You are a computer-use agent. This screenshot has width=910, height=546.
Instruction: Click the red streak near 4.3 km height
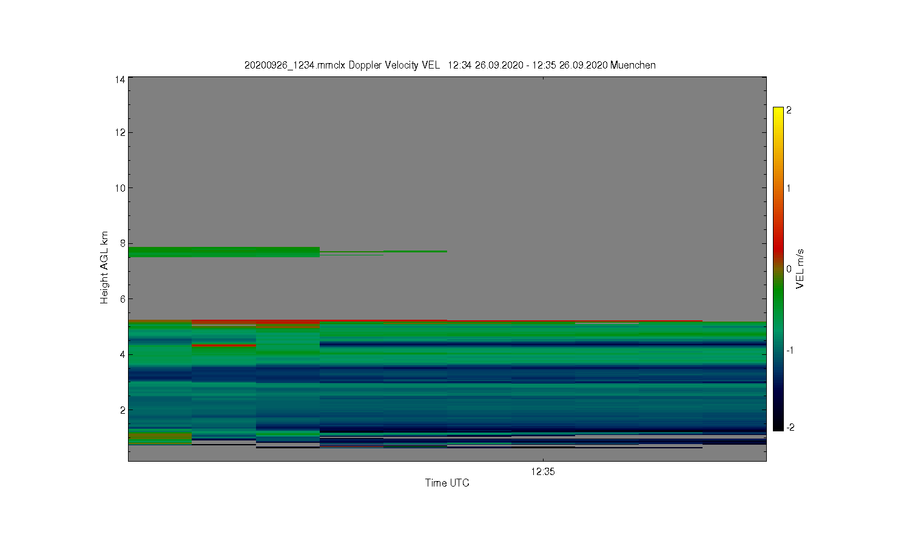click(224, 345)
